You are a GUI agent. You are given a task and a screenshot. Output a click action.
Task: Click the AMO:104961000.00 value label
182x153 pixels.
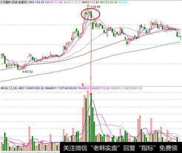(31, 88)
